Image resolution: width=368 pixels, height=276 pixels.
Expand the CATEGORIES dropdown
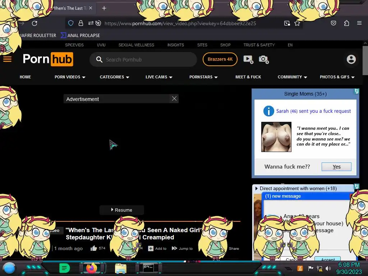(114, 77)
